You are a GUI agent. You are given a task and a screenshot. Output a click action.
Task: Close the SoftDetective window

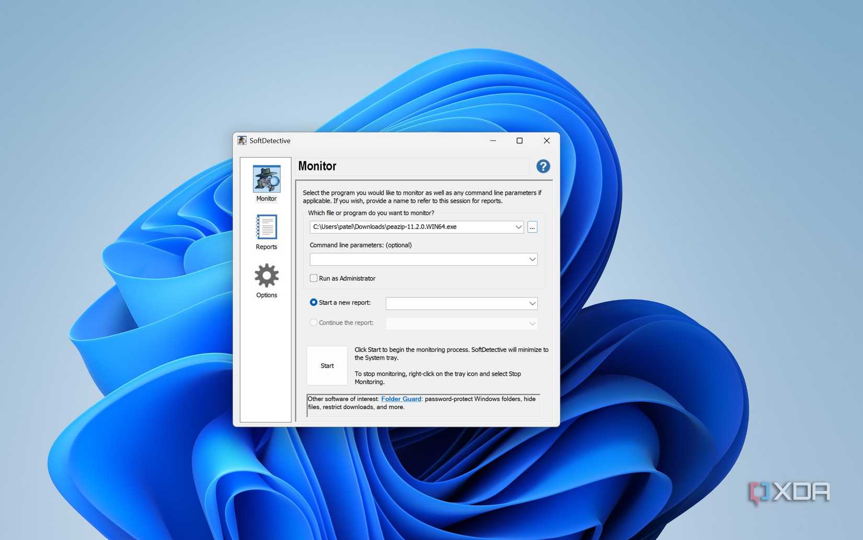coord(547,141)
